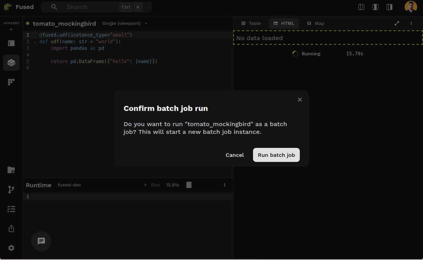
Task: Open the feedback chat bubble
Action: (41, 241)
